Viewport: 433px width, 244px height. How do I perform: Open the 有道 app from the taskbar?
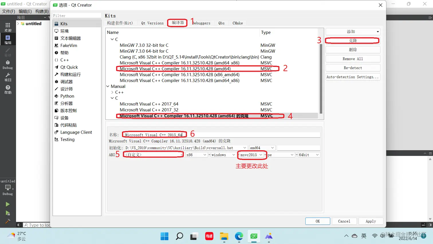pos(209,236)
